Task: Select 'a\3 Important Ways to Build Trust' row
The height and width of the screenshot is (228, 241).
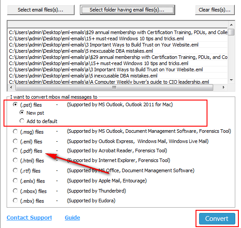Action: [x=117, y=70]
